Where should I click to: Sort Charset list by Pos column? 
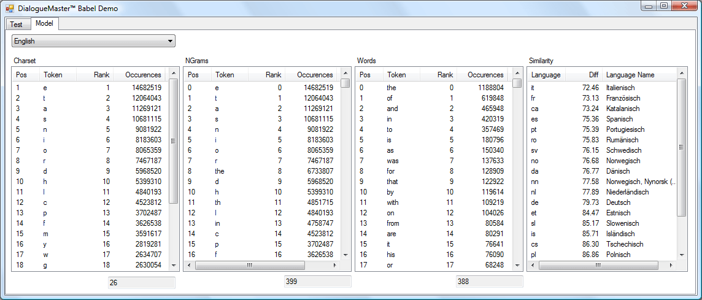click(x=26, y=75)
